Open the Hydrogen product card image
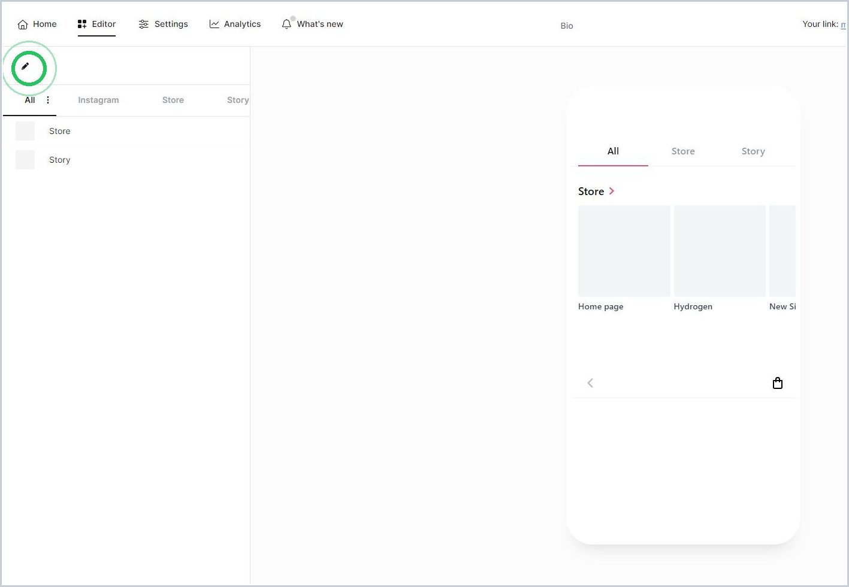Image resolution: width=849 pixels, height=587 pixels. (720, 251)
